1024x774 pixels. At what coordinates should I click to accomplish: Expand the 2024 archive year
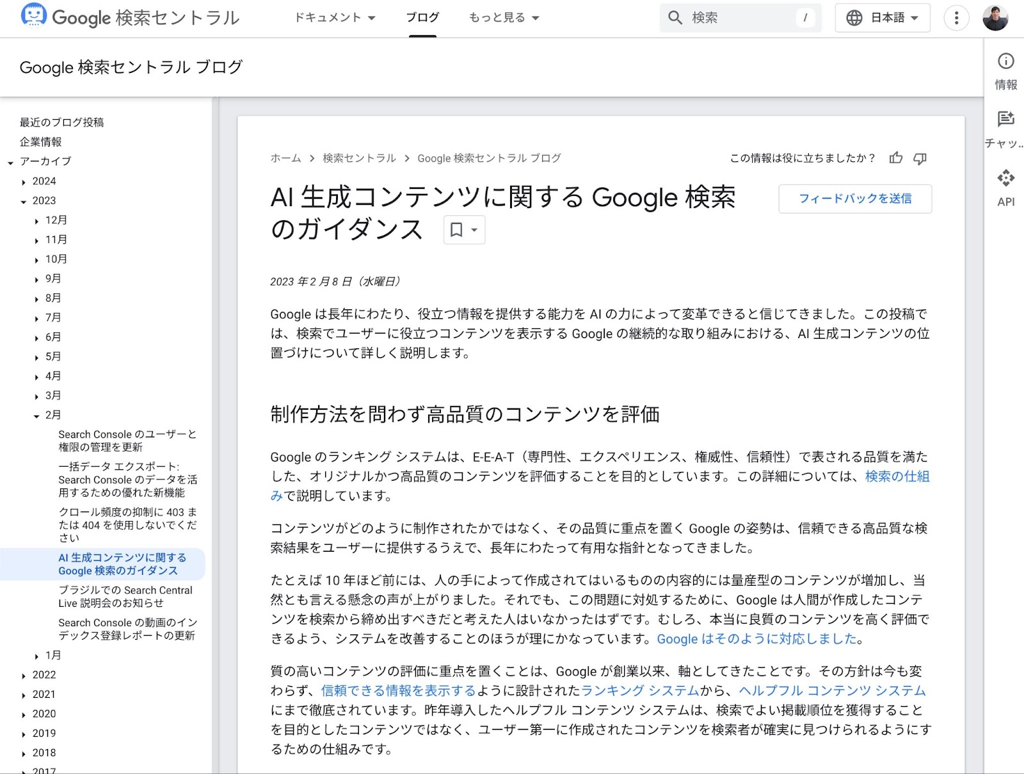[x=24, y=182]
